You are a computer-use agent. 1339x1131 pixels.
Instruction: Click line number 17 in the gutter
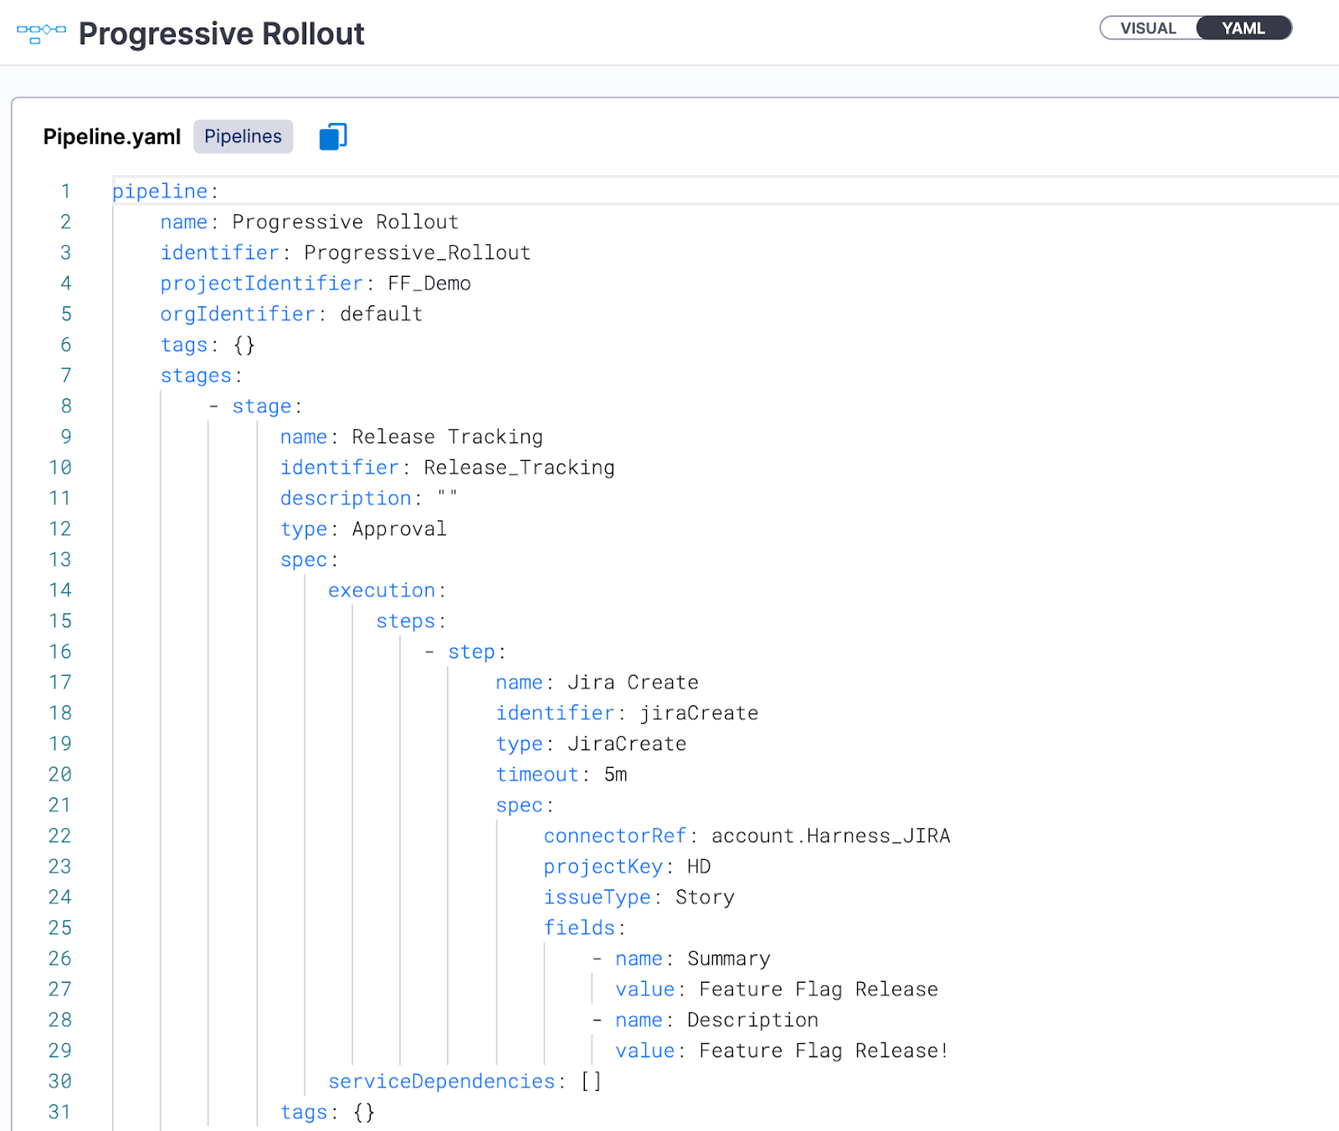pyautogui.click(x=60, y=682)
